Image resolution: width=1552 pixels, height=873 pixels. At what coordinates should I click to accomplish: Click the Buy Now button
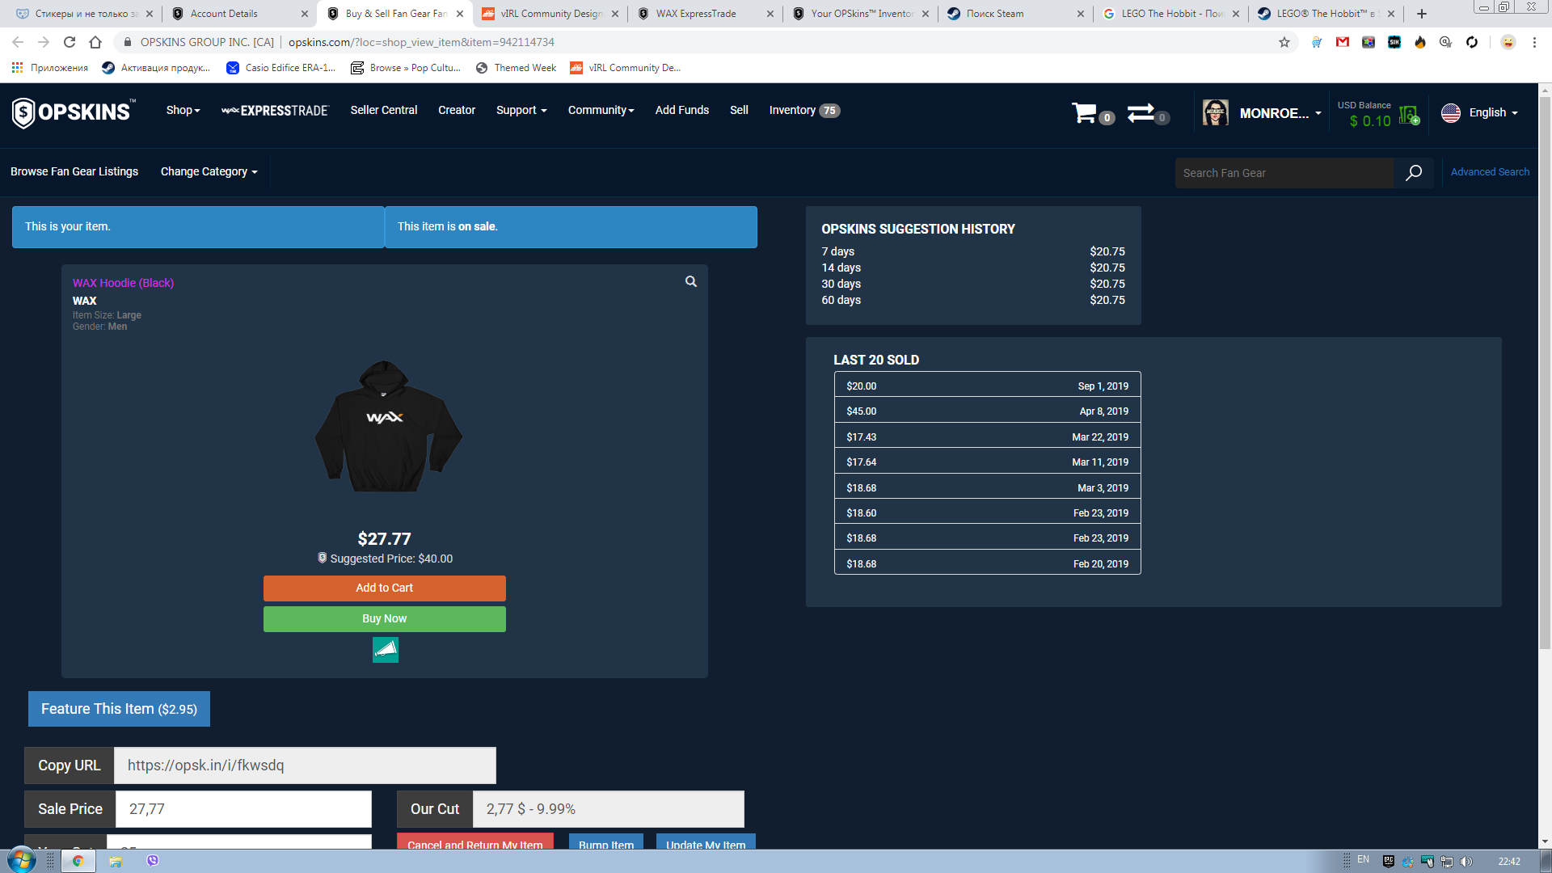tap(385, 619)
